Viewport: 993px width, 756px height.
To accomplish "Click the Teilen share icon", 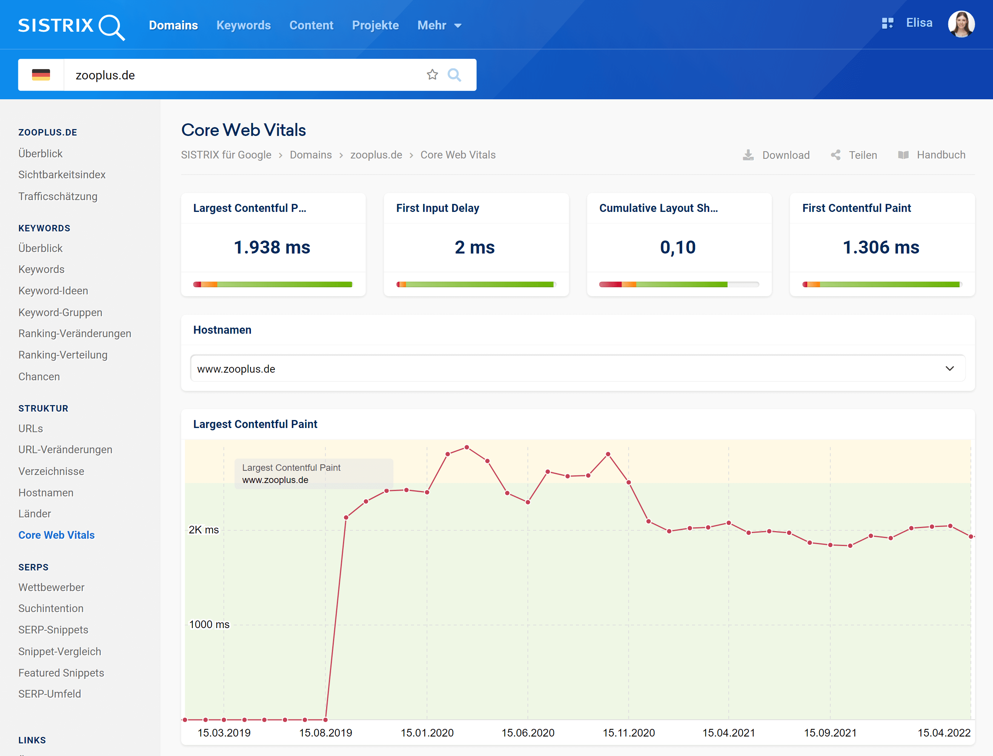I will [x=836, y=155].
